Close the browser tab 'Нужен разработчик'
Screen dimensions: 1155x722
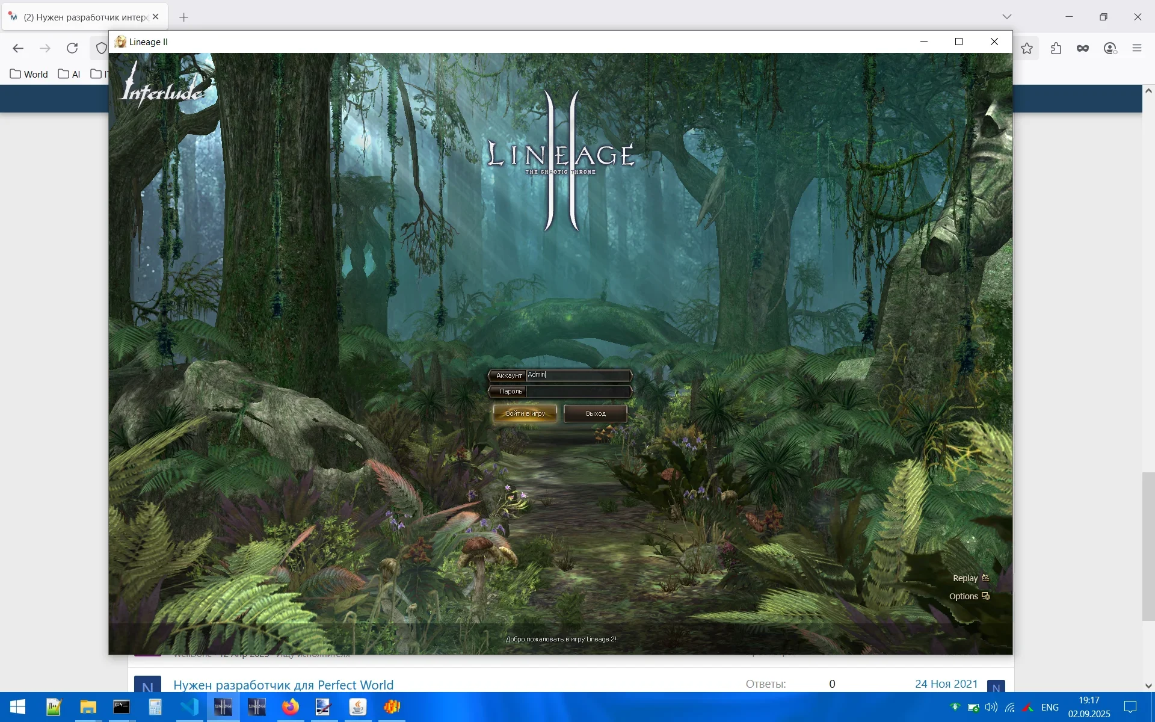156,17
